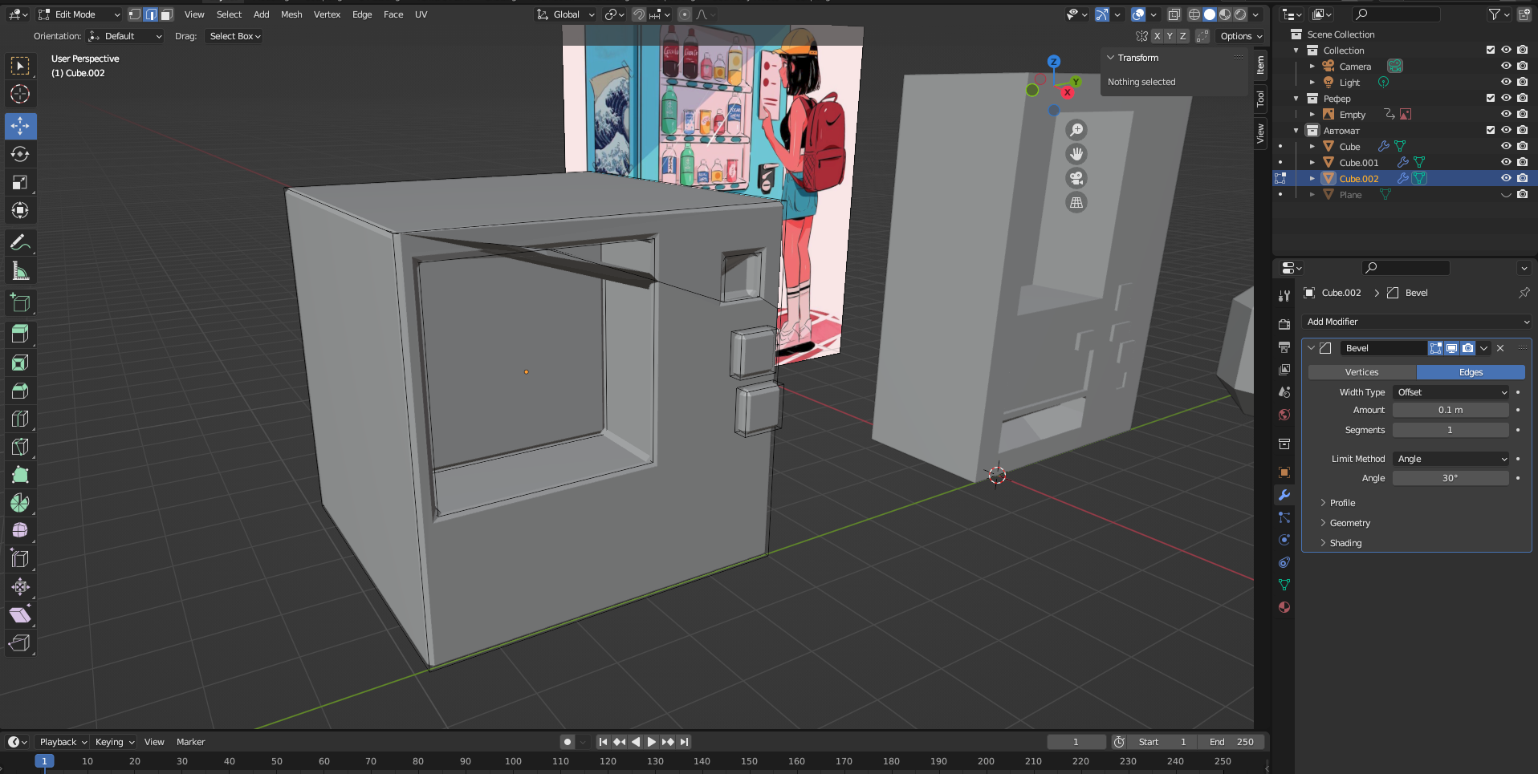Open the UV menu
The image size is (1538, 774).
click(x=421, y=14)
